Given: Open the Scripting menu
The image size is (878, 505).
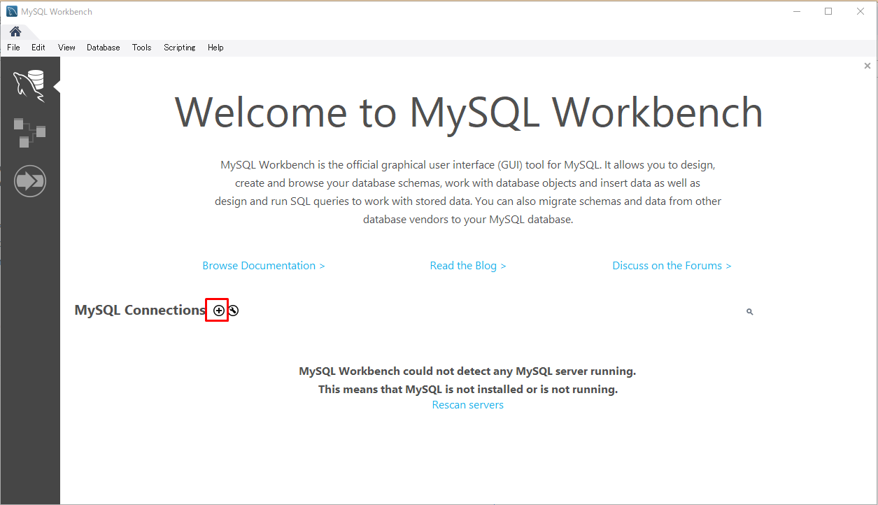Looking at the screenshot, I should 180,48.
